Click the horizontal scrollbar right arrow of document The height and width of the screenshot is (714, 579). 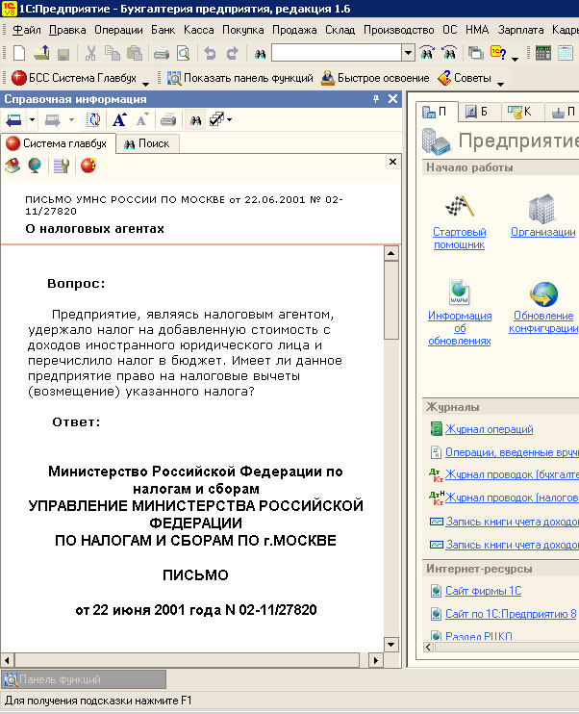375,660
